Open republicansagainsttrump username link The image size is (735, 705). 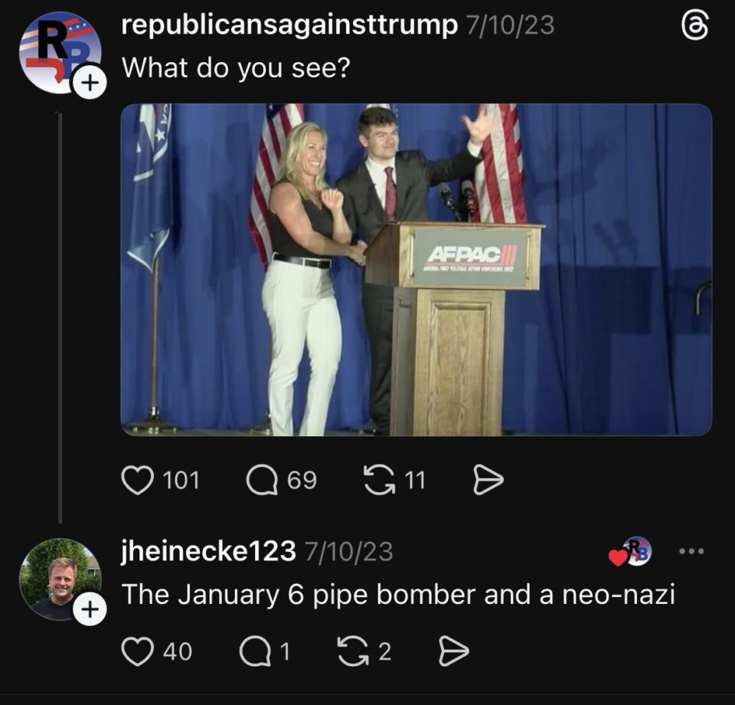click(289, 25)
